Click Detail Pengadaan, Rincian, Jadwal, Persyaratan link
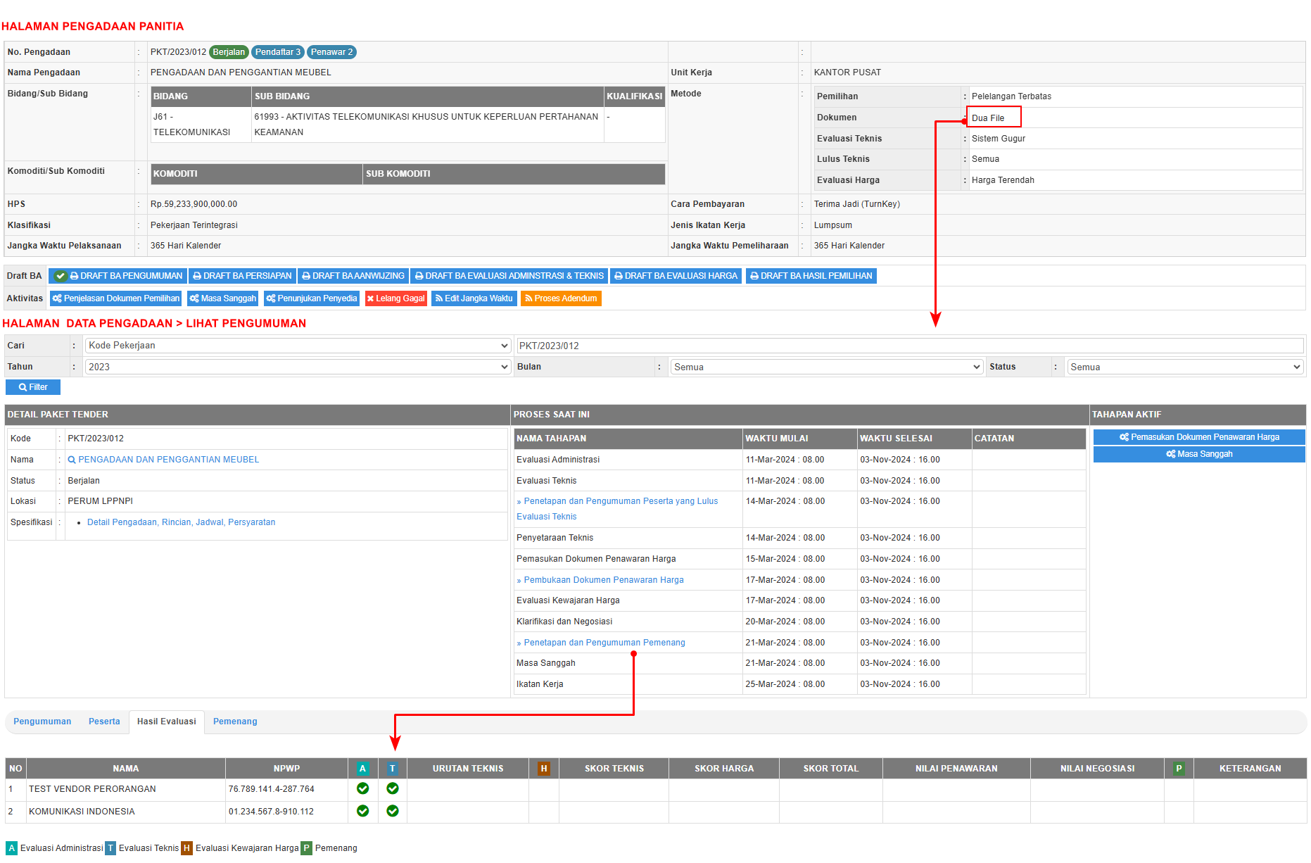This screenshot has height=863, width=1311. point(181,522)
